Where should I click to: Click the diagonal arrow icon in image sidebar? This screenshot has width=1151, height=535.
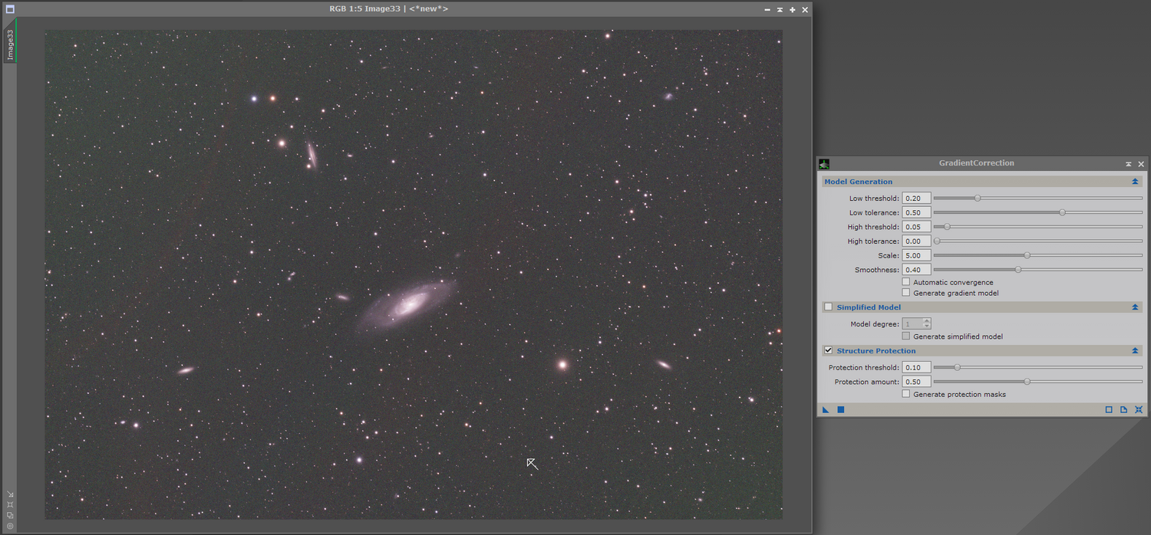10,494
